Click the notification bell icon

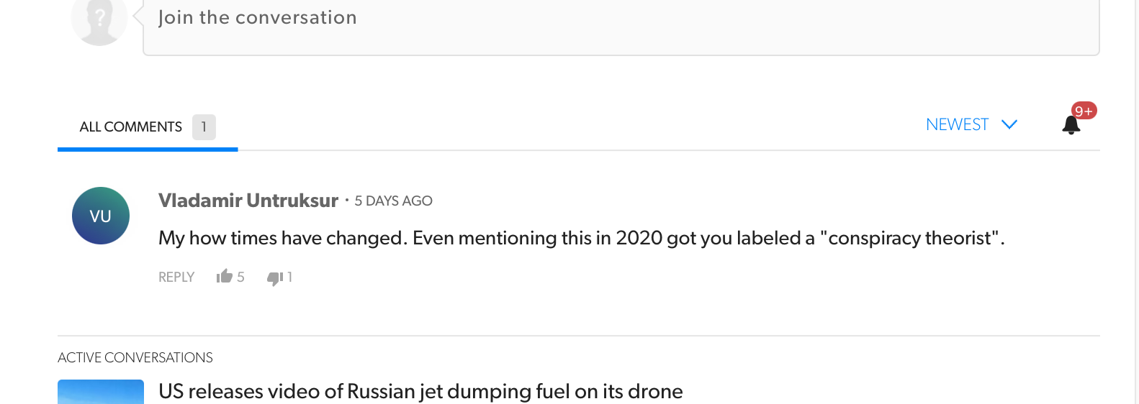coord(1071,126)
